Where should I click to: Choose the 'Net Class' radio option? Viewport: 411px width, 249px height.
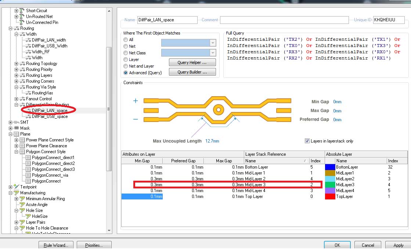[126, 53]
